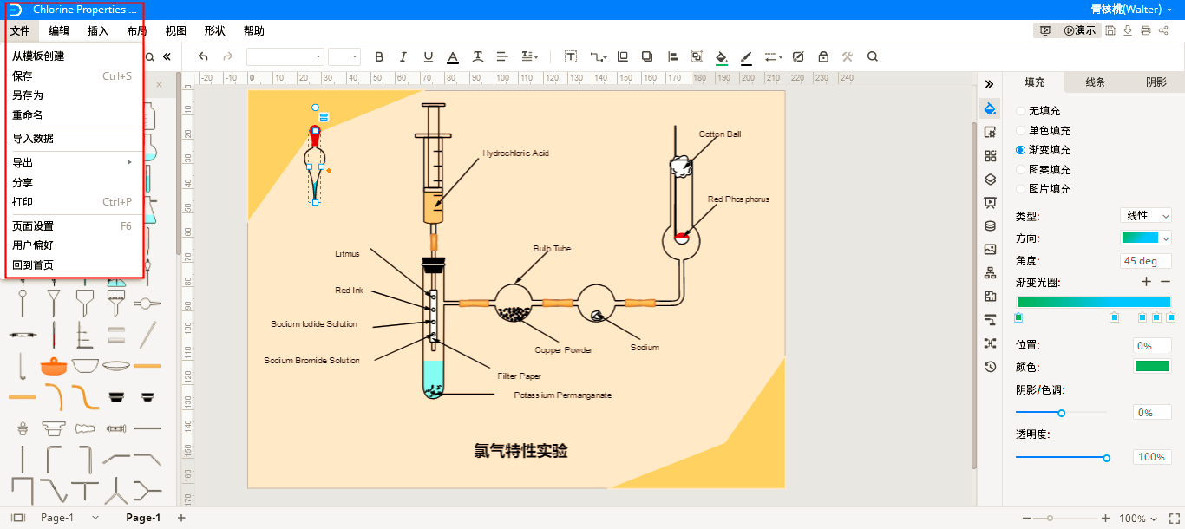The image size is (1185, 529).
Task: Open the 帮助 (Help) menu
Action: click(x=254, y=30)
